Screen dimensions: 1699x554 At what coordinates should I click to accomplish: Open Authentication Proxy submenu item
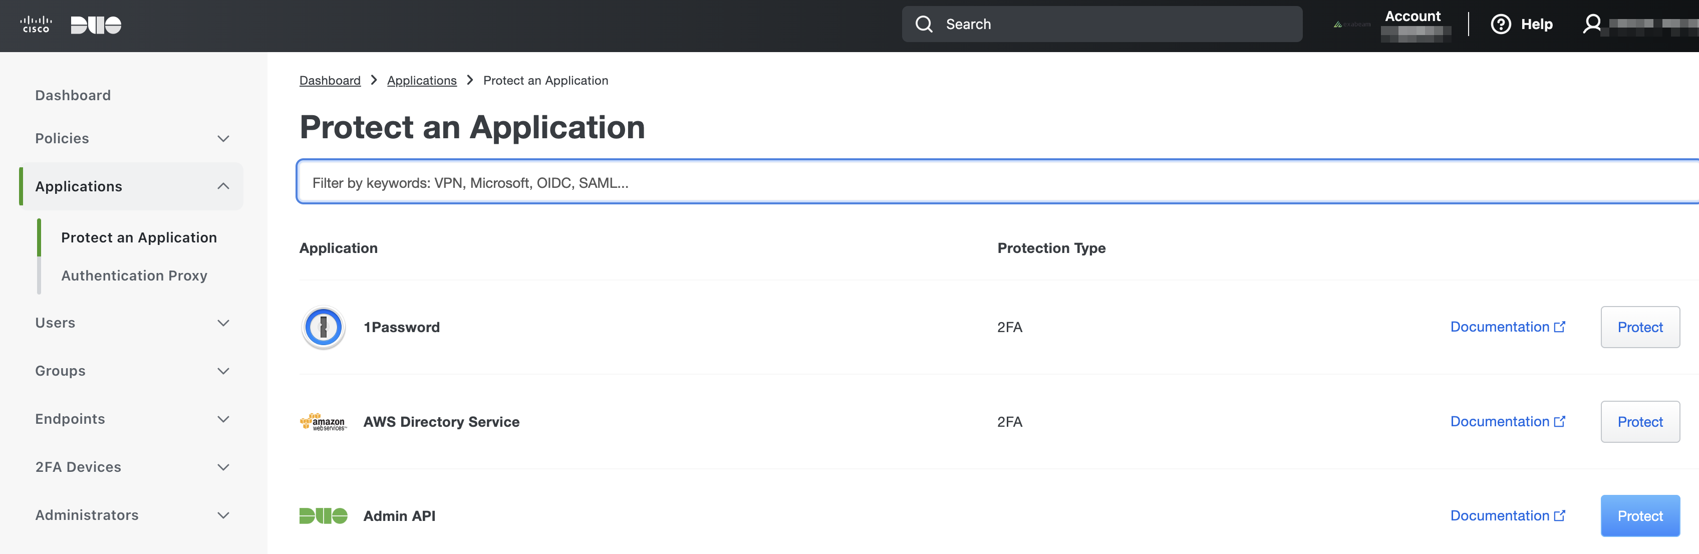coord(135,275)
